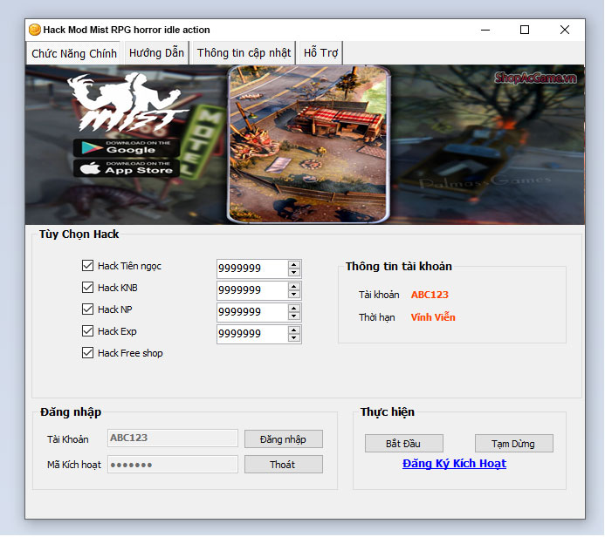Minimize the Hack Mod Mist window
Viewport: 605px width, 537px height.
pos(485,30)
